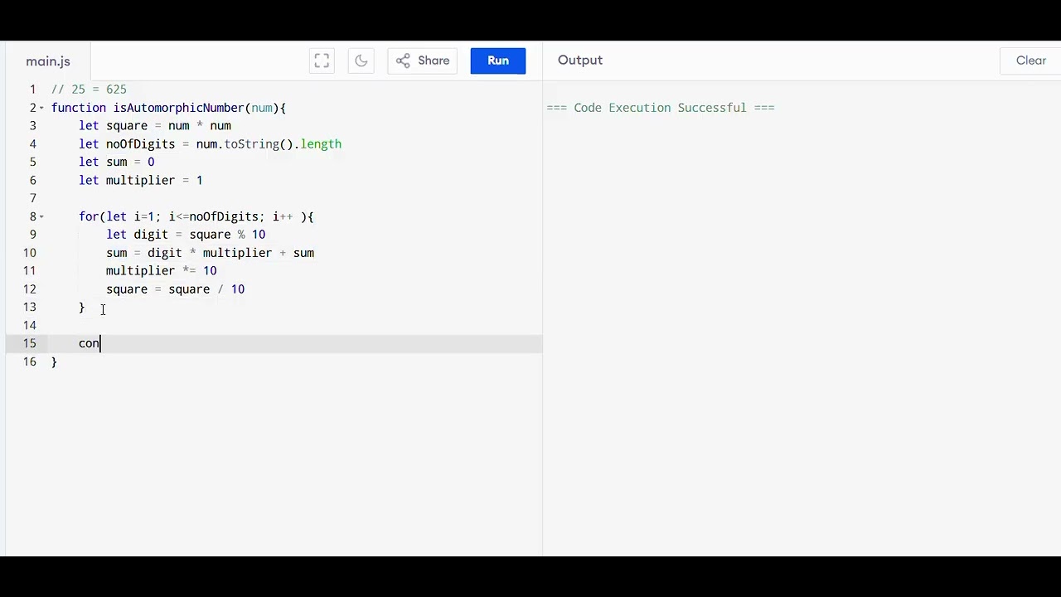Click 'let digit = square % 10' line
The image size is (1061, 597).
click(x=186, y=235)
